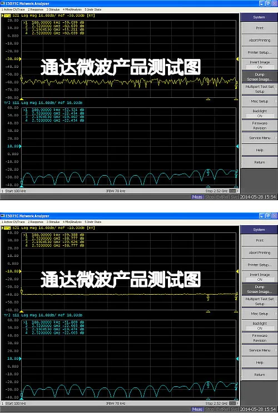The image size is (278, 417).
Task: Open Printer Setup in top window
Action: coord(260,52)
